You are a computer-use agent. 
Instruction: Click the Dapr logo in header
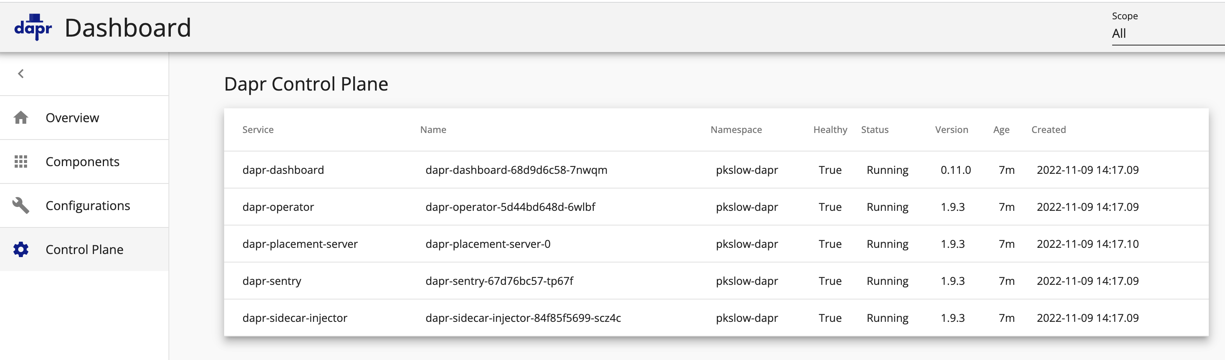coord(33,27)
